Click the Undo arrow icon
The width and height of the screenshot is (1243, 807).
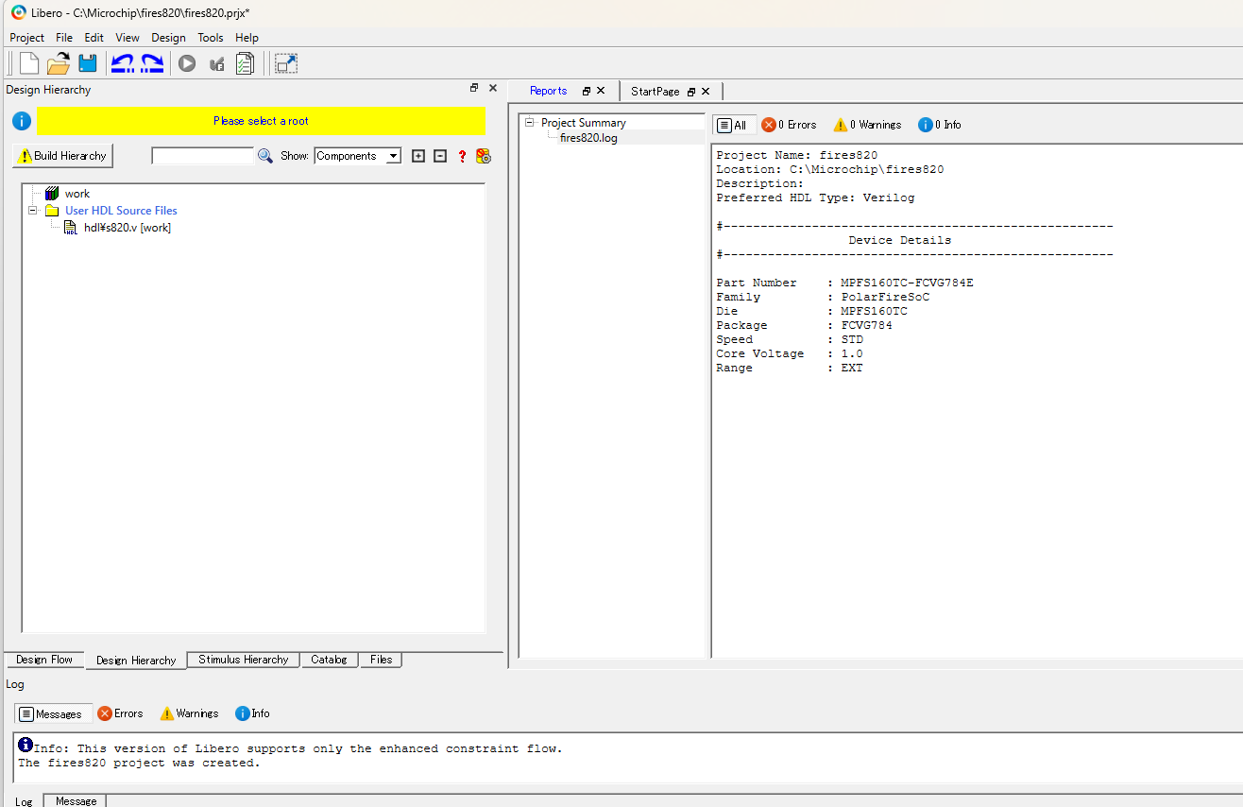click(x=122, y=64)
